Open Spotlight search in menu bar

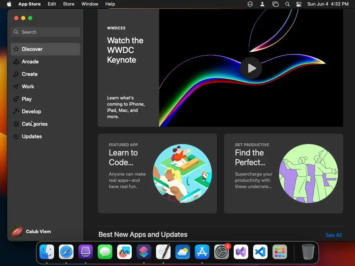[x=287, y=4]
